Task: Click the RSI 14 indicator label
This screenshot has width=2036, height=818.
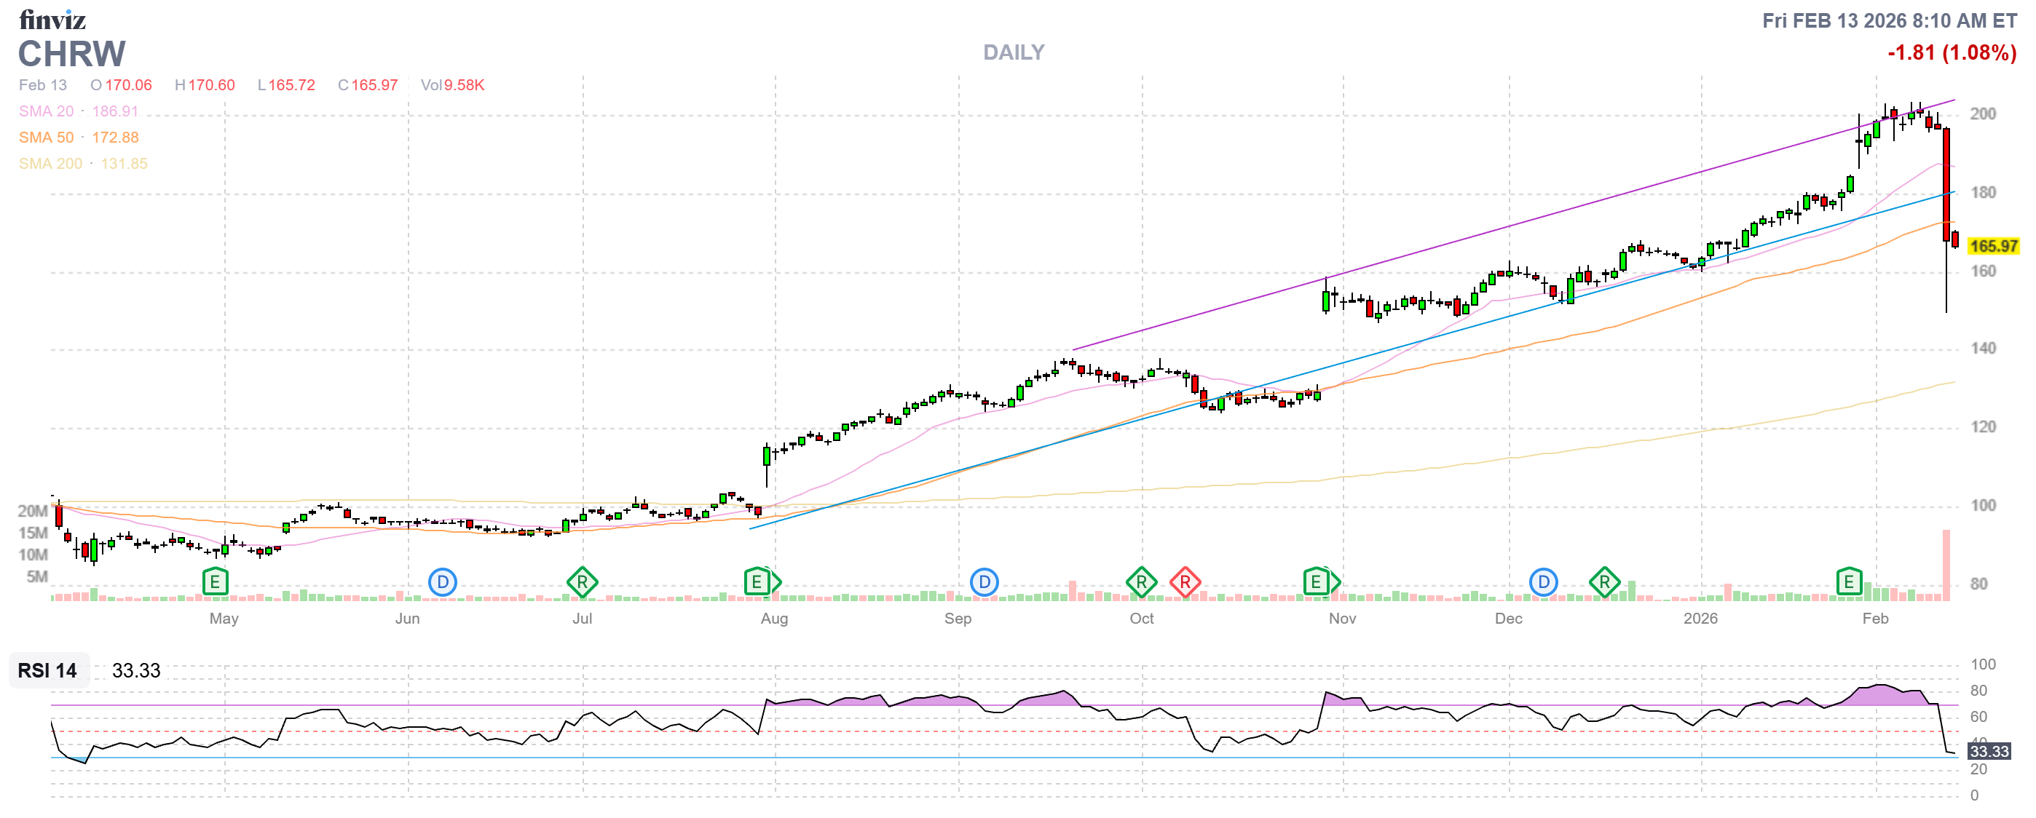Action: [47, 670]
